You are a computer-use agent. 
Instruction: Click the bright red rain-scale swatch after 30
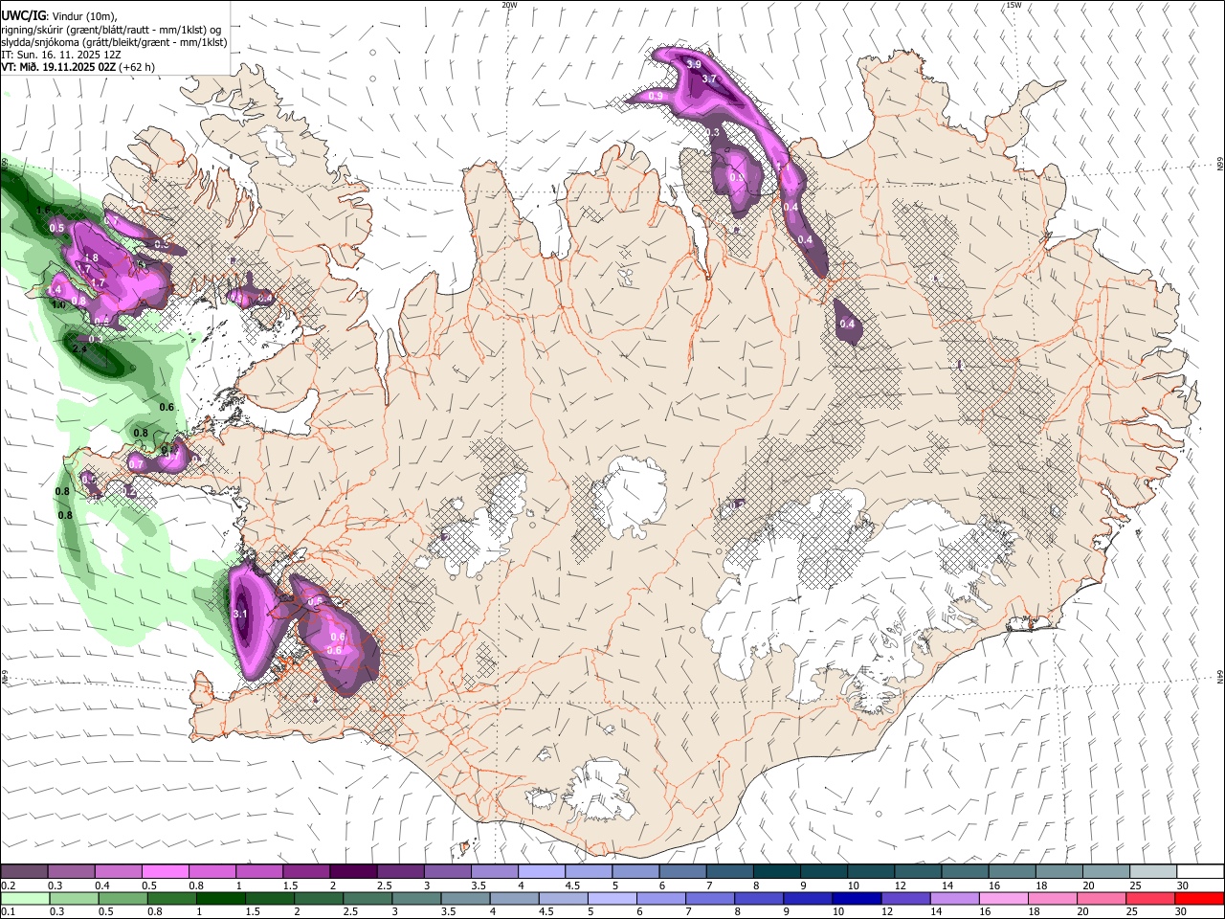click(1200, 898)
